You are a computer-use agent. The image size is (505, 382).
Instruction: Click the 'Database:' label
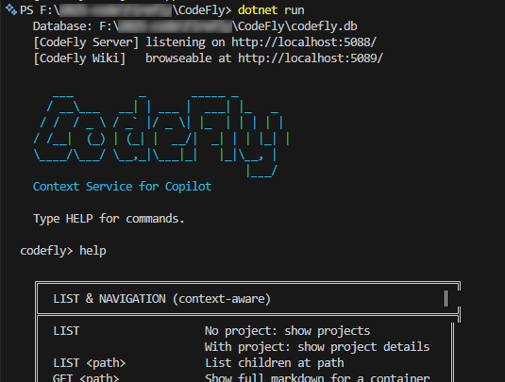[x=62, y=26]
